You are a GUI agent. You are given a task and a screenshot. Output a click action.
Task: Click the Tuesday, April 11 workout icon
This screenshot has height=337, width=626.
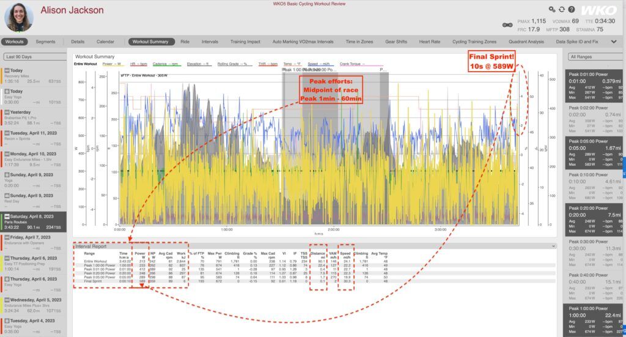point(7,133)
